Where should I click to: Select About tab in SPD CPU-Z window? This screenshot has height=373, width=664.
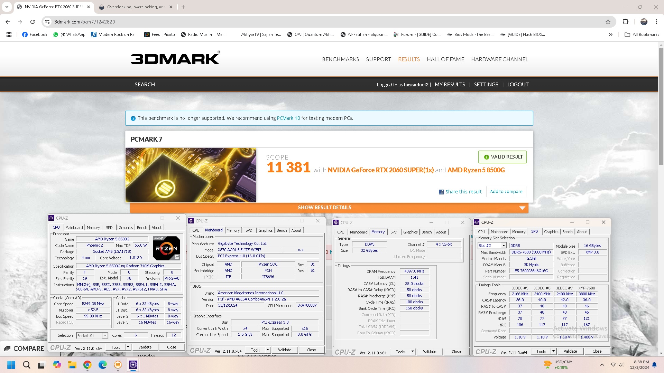point(582,232)
